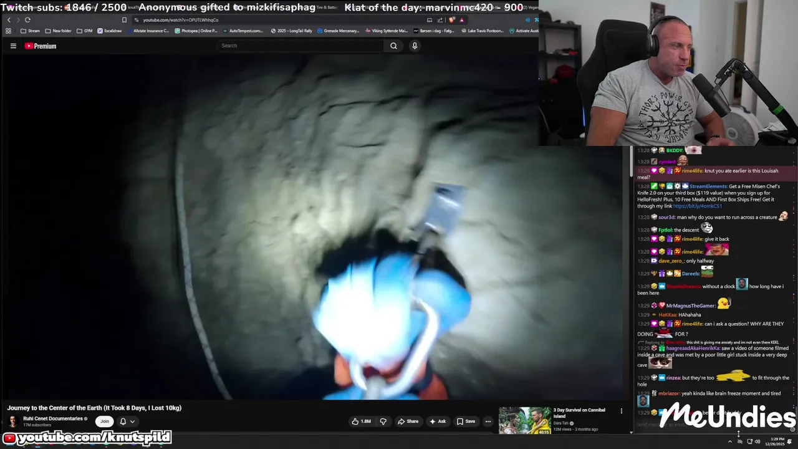Click the Brave rewards triangle icon

pyautogui.click(x=461, y=20)
